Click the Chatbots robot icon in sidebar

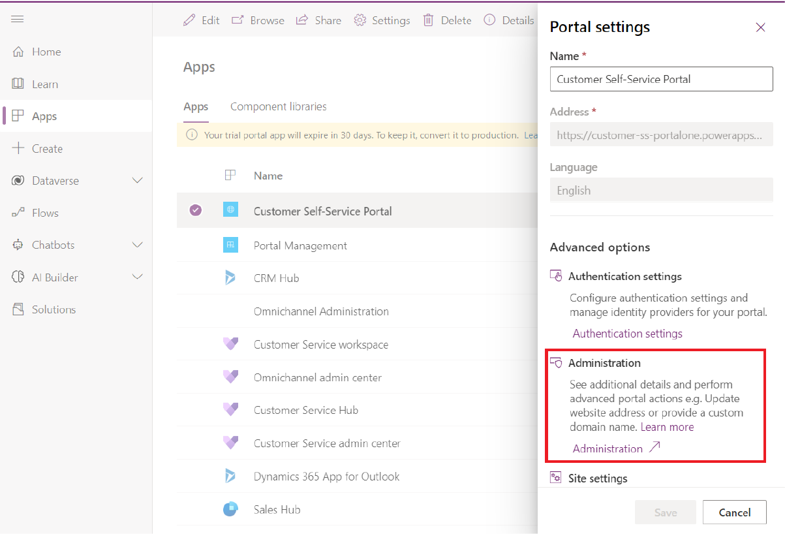[x=18, y=245]
